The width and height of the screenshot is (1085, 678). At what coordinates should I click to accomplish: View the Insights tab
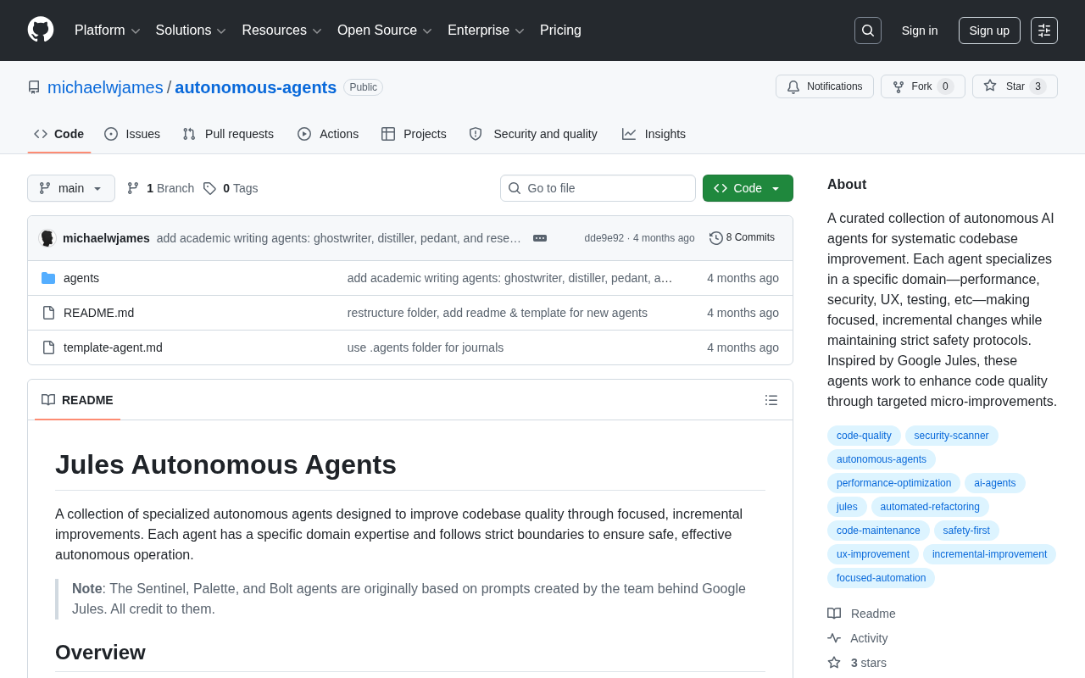pos(654,134)
